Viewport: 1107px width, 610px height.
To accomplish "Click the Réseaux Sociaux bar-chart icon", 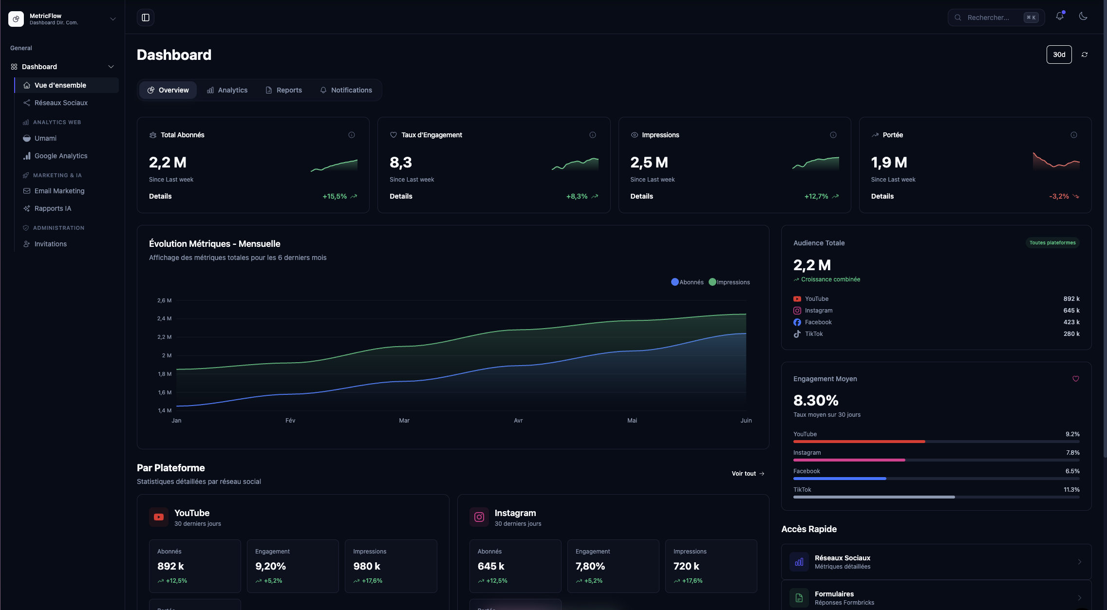I will [x=799, y=562].
